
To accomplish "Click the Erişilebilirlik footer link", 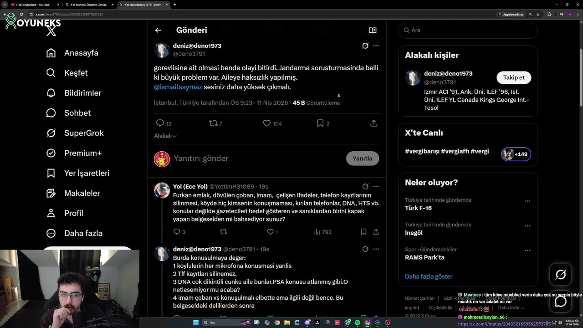I will point(440,308).
